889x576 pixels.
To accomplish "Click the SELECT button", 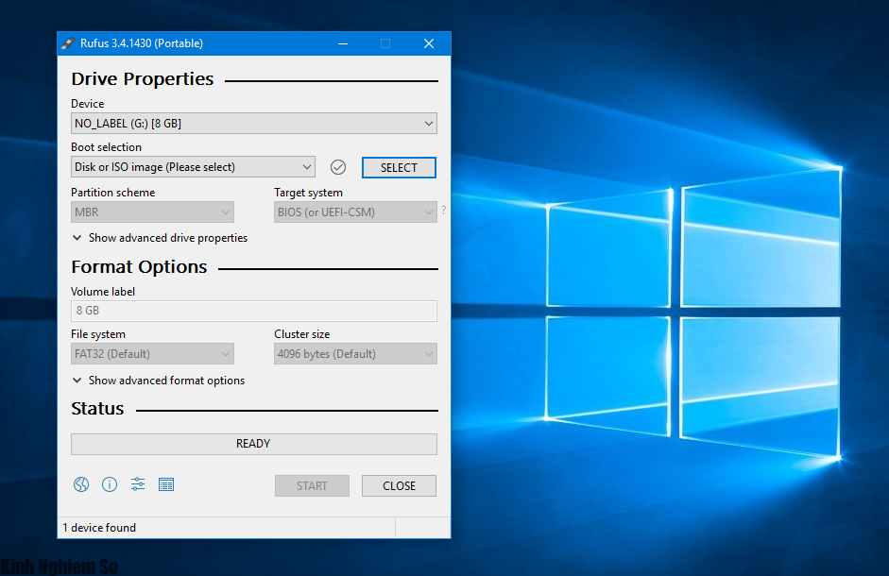I will tap(399, 168).
